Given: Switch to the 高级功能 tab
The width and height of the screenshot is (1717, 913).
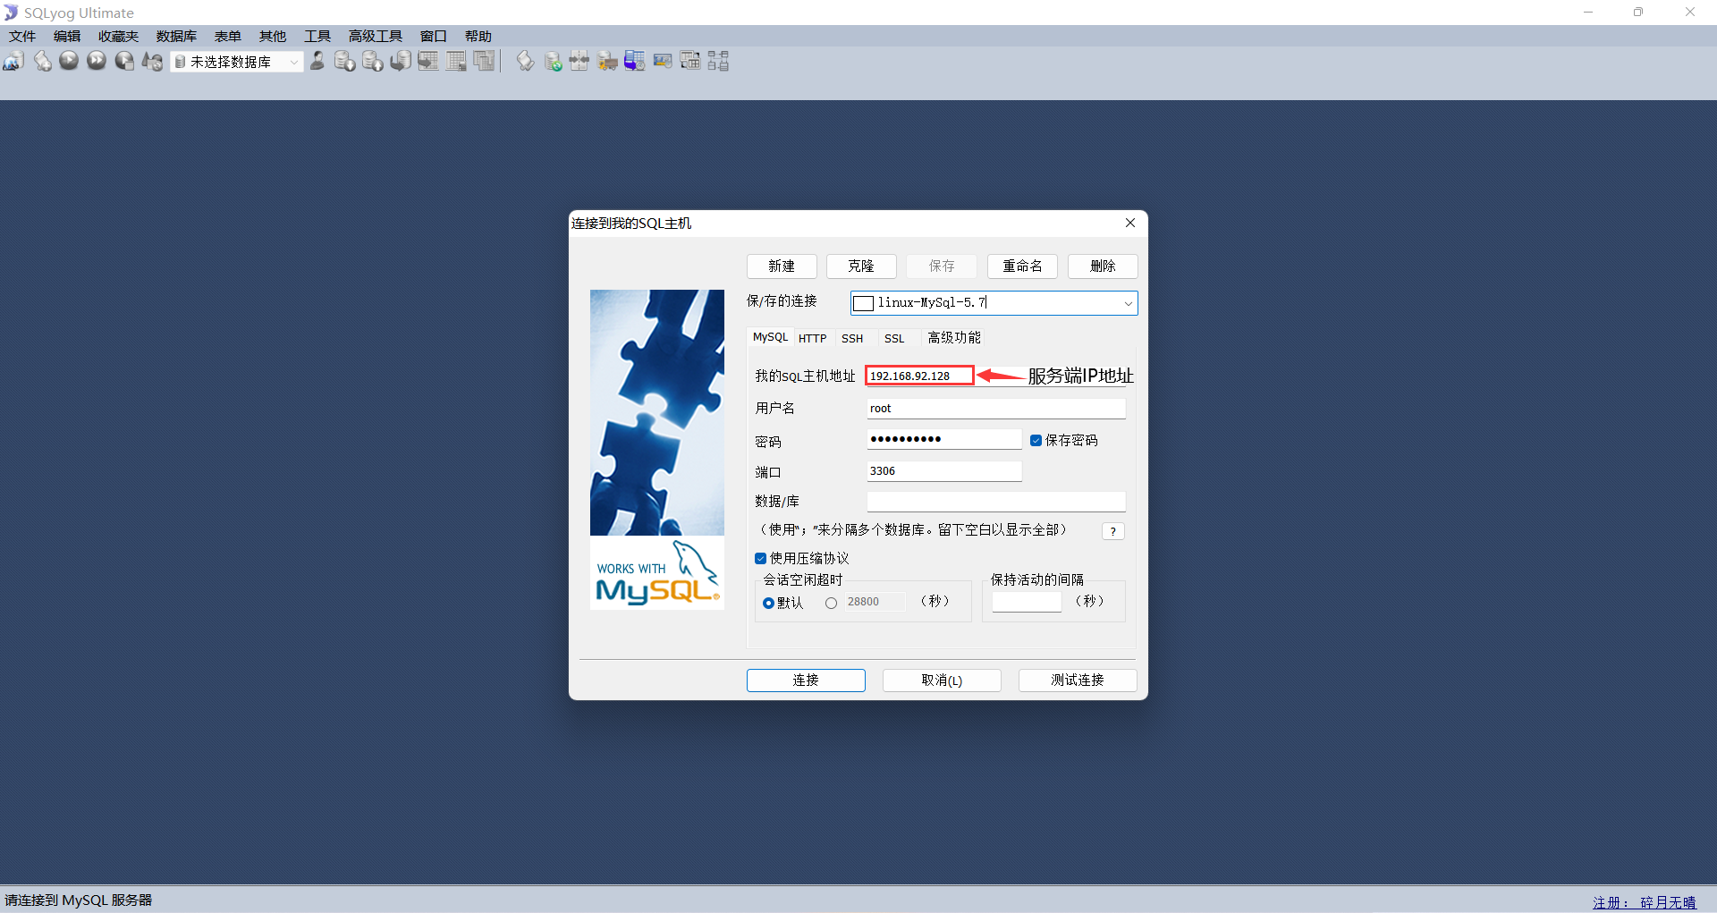Looking at the screenshot, I should click(x=954, y=338).
